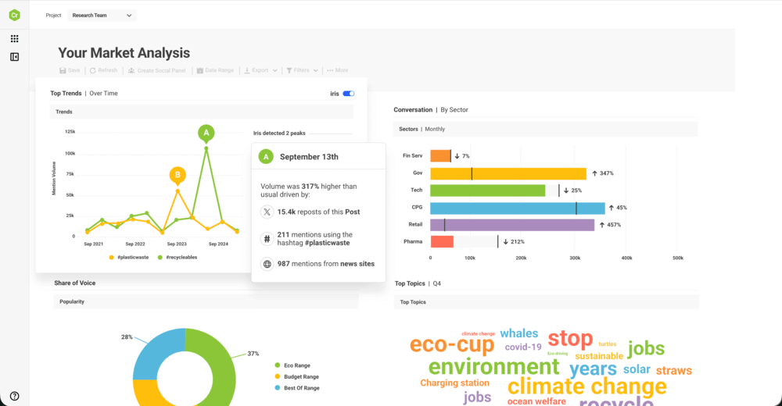Click the Monthly sectors label
This screenshot has height=406, width=782.
coord(435,129)
